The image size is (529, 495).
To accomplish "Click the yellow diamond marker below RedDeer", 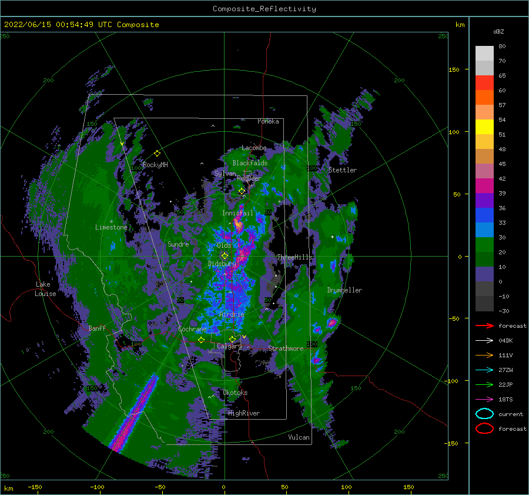I will [x=242, y=191].
